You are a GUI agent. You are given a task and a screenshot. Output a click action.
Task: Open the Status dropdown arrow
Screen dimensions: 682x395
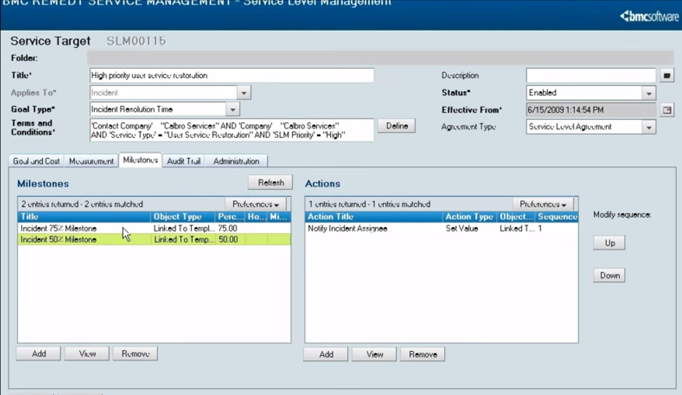(x=649, y=93)
